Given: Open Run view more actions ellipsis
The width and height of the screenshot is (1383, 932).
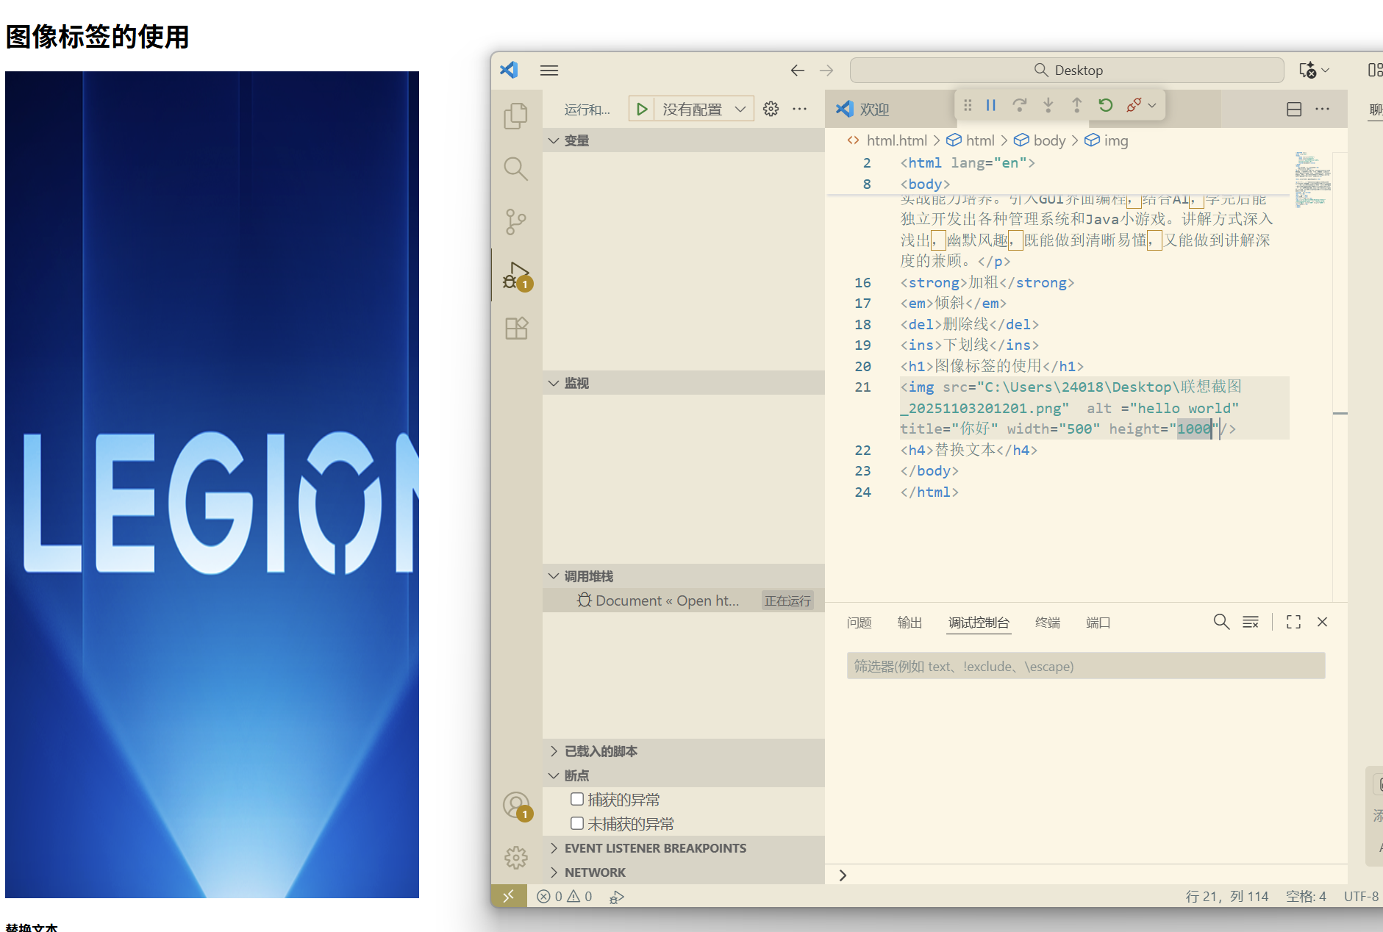Looking at the screenshot, I should click(x=800, y=109).
